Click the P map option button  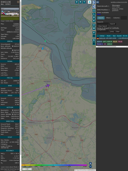tap(94, 32)
